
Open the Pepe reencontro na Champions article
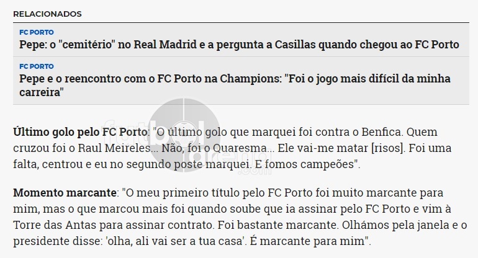[235, 86]
